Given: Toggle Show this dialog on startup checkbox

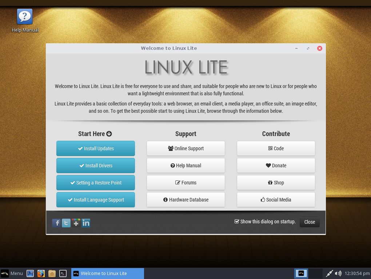Looking at the screenshot, I should pyautogui.click(x=237, y=222).
